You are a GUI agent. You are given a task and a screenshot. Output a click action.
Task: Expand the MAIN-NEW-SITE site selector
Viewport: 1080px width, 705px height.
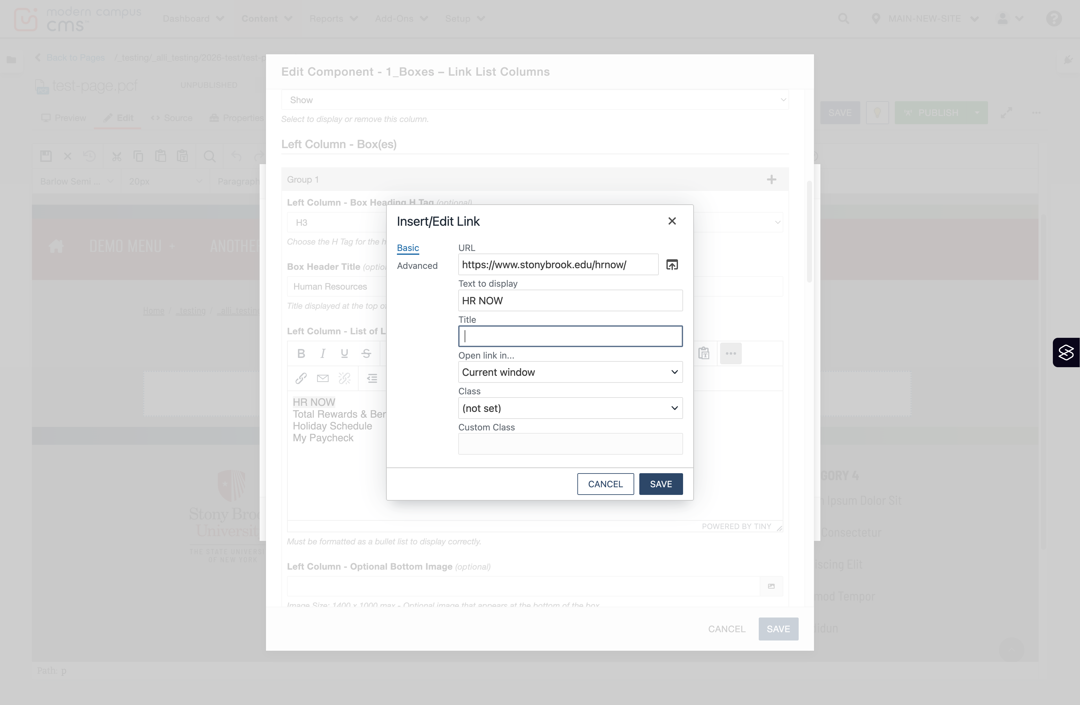(924, 19)
